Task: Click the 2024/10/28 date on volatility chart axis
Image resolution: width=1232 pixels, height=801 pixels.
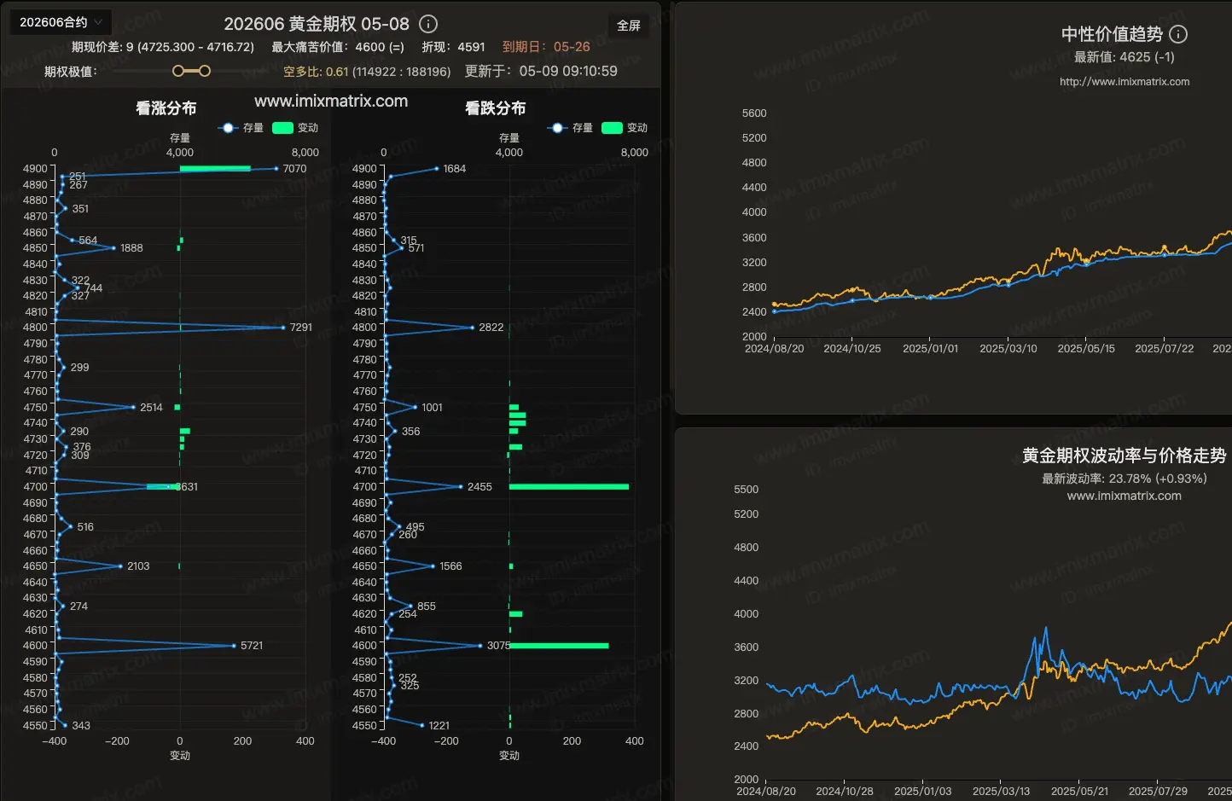Action: [x=845, y=792]
